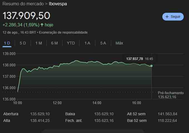Click the Alta value 138.414,25
The height and width of the screenshot is (133, 189).
pos(40,121)
